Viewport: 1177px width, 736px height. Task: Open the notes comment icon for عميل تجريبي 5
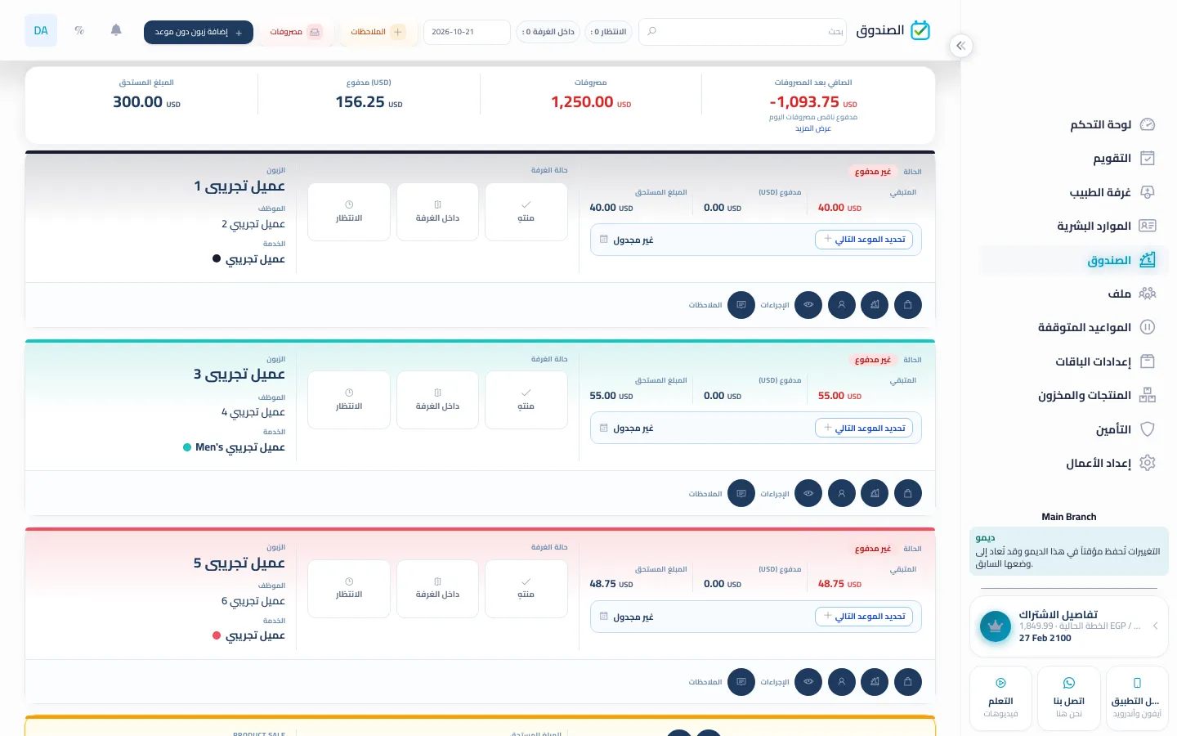click(741, 682)
